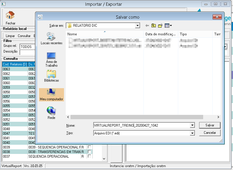Click the Cod. Relatorio [D] column header

coord(15,64)
